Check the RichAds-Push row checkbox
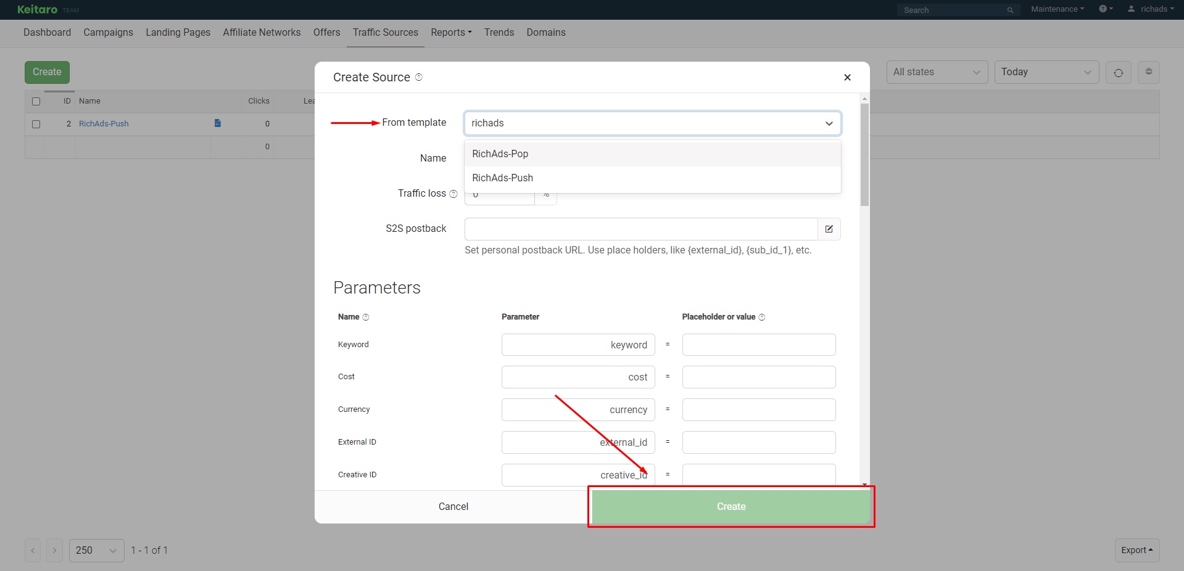1184x571 pixels. tap(36, 124)
